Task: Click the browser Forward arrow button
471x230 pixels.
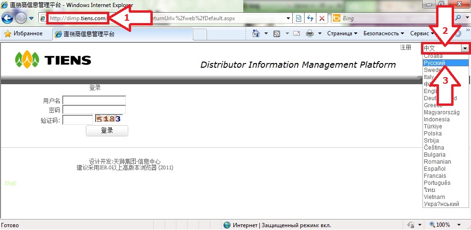Action: pyautogui.click(x=20, y=18)
